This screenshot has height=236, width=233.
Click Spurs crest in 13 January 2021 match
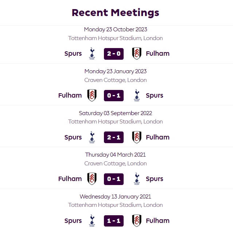pos(92,220)
